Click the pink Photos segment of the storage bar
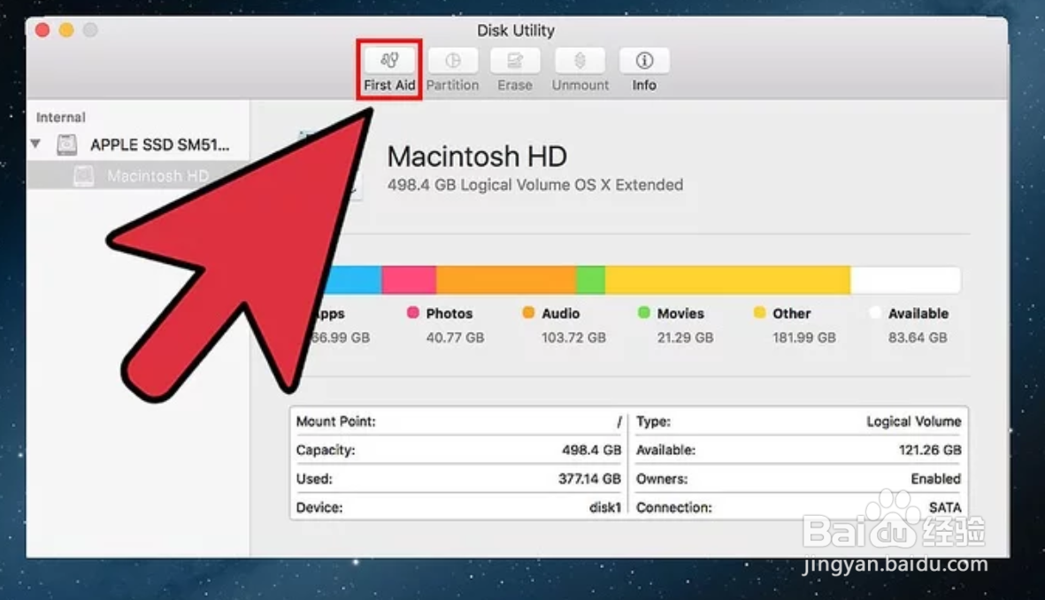 [409, 280]
